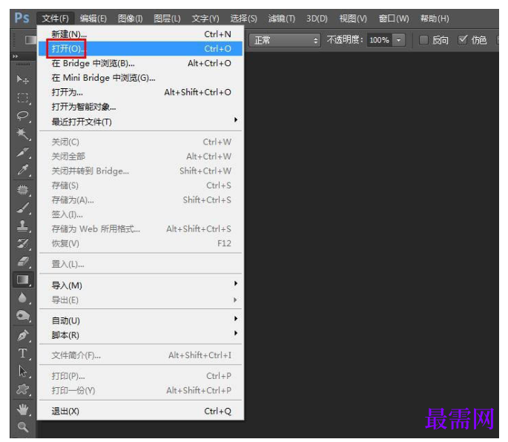The width and height of the screenshot is (508, 442).
Task: Choose 新建(N)... from the menu
Action: click(140, 34)
